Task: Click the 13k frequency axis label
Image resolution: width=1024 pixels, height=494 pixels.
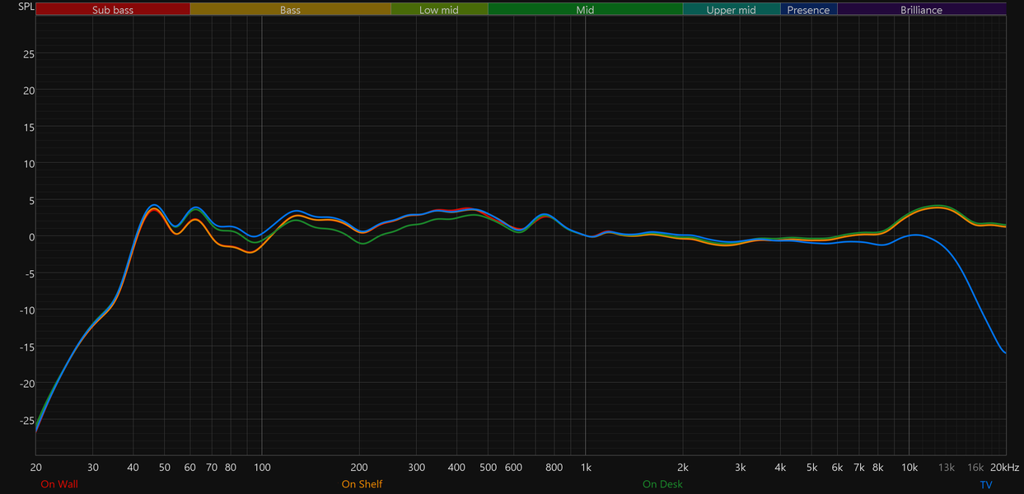Action: click(946, 468)
